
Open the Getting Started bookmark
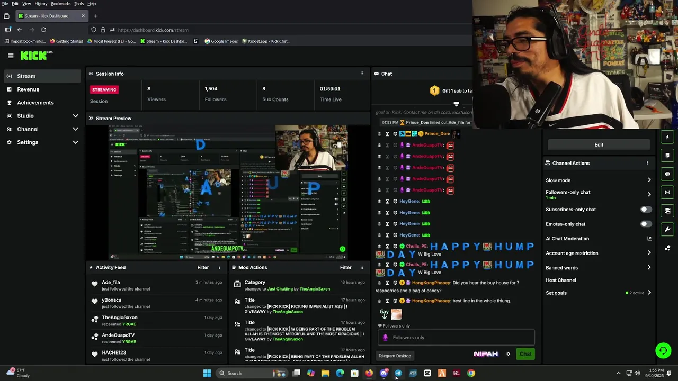[x=67, y=41]
